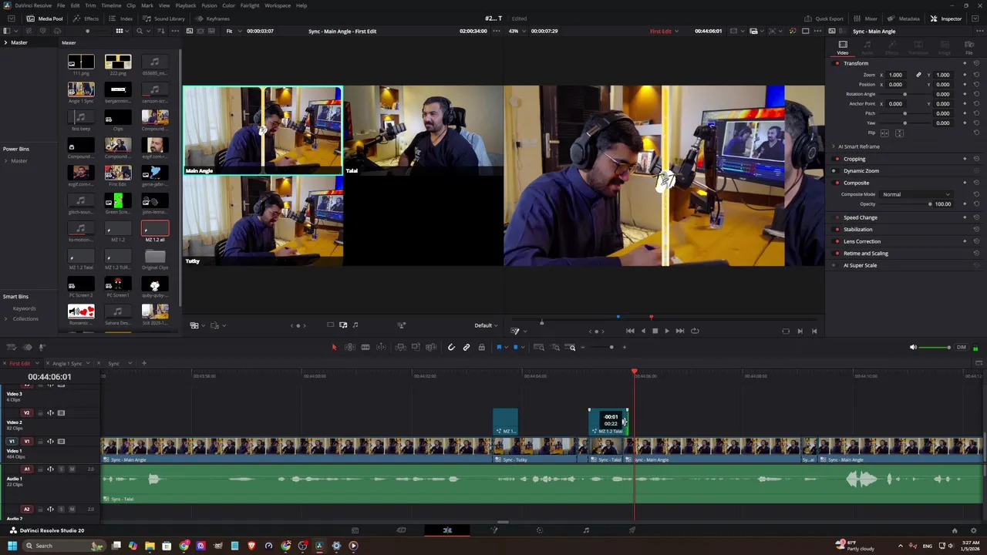Play forward in timeline viewer

click(667, 331)
